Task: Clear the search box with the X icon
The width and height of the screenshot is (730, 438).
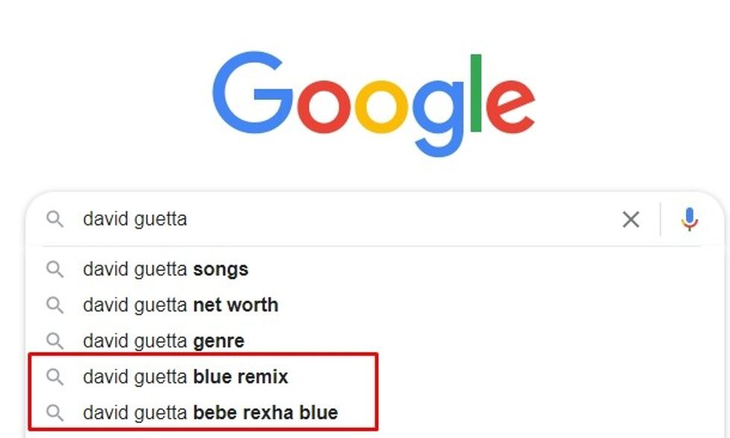Action: (631, 220)
